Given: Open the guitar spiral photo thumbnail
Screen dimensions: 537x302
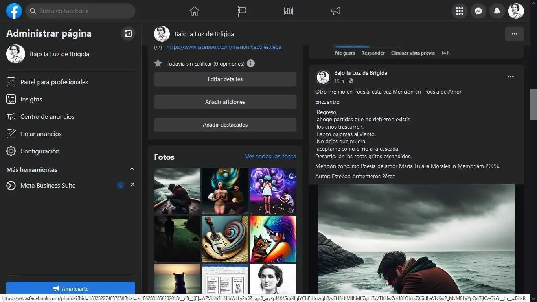Looking at the screenshot, I should click(x=225, y=239).
